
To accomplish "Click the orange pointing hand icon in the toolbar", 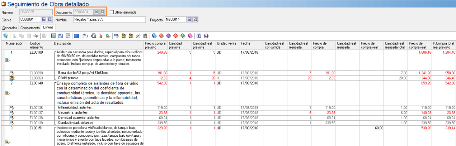I will tap(36, 36).
